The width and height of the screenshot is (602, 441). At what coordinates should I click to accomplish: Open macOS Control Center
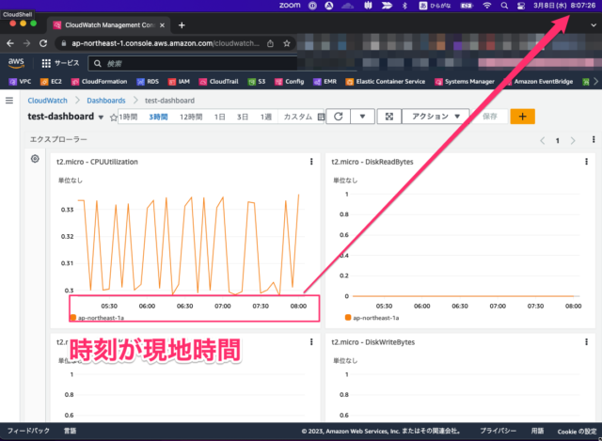pos(521,6)
